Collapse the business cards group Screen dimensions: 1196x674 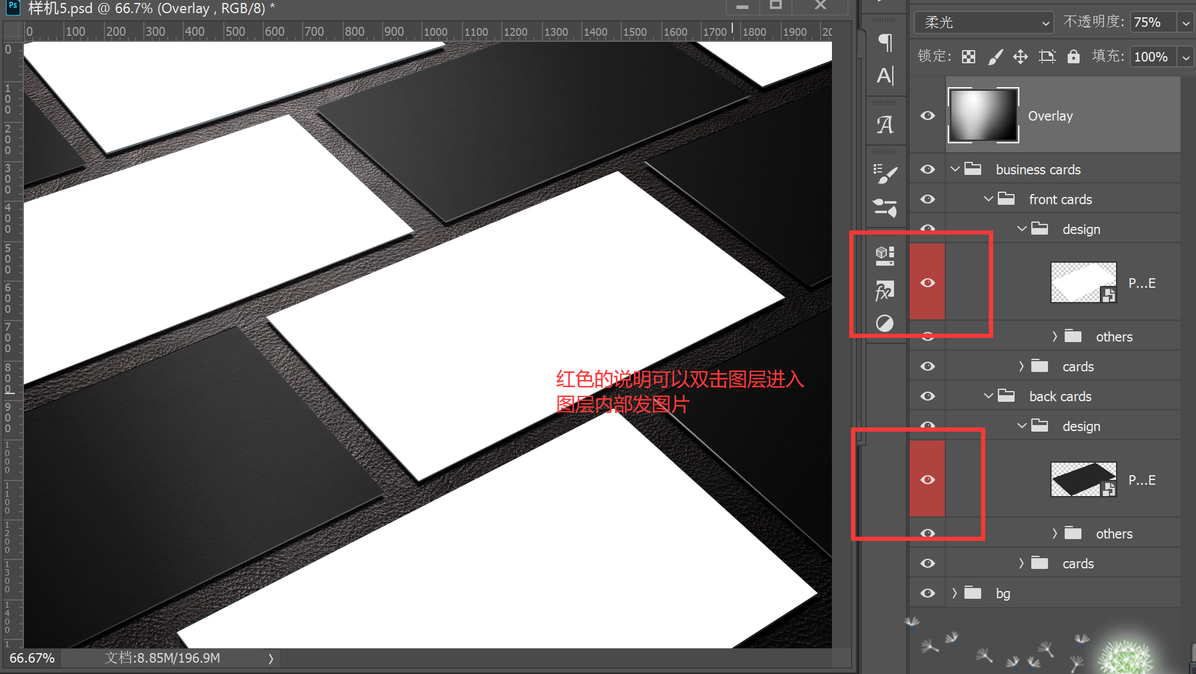[x=955, y=169]
